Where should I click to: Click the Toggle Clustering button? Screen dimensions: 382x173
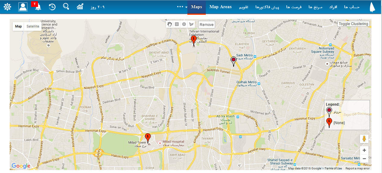[353, 24]
